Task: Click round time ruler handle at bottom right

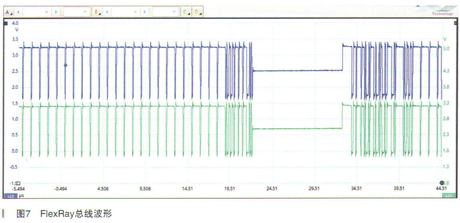Action: point(442,183)
